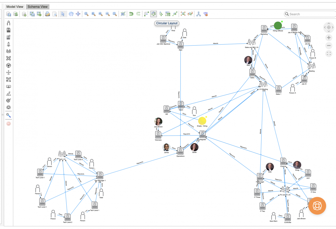Print the current diagram
The image size is (336, 229).
pyautogui.click(x=48, y=14)
